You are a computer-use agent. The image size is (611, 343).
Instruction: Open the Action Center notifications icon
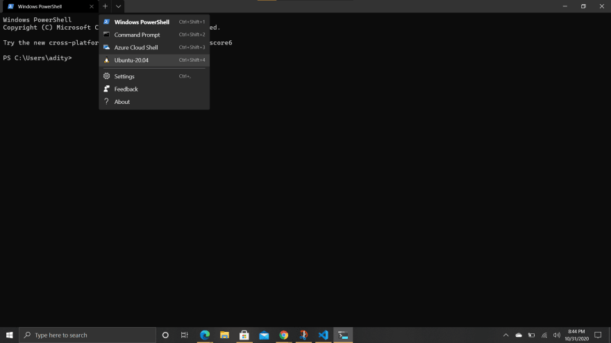[598, 335]
